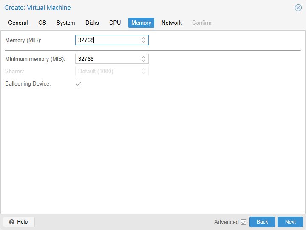
Task: Select the Confirm tab
Action: coord(201,23)
